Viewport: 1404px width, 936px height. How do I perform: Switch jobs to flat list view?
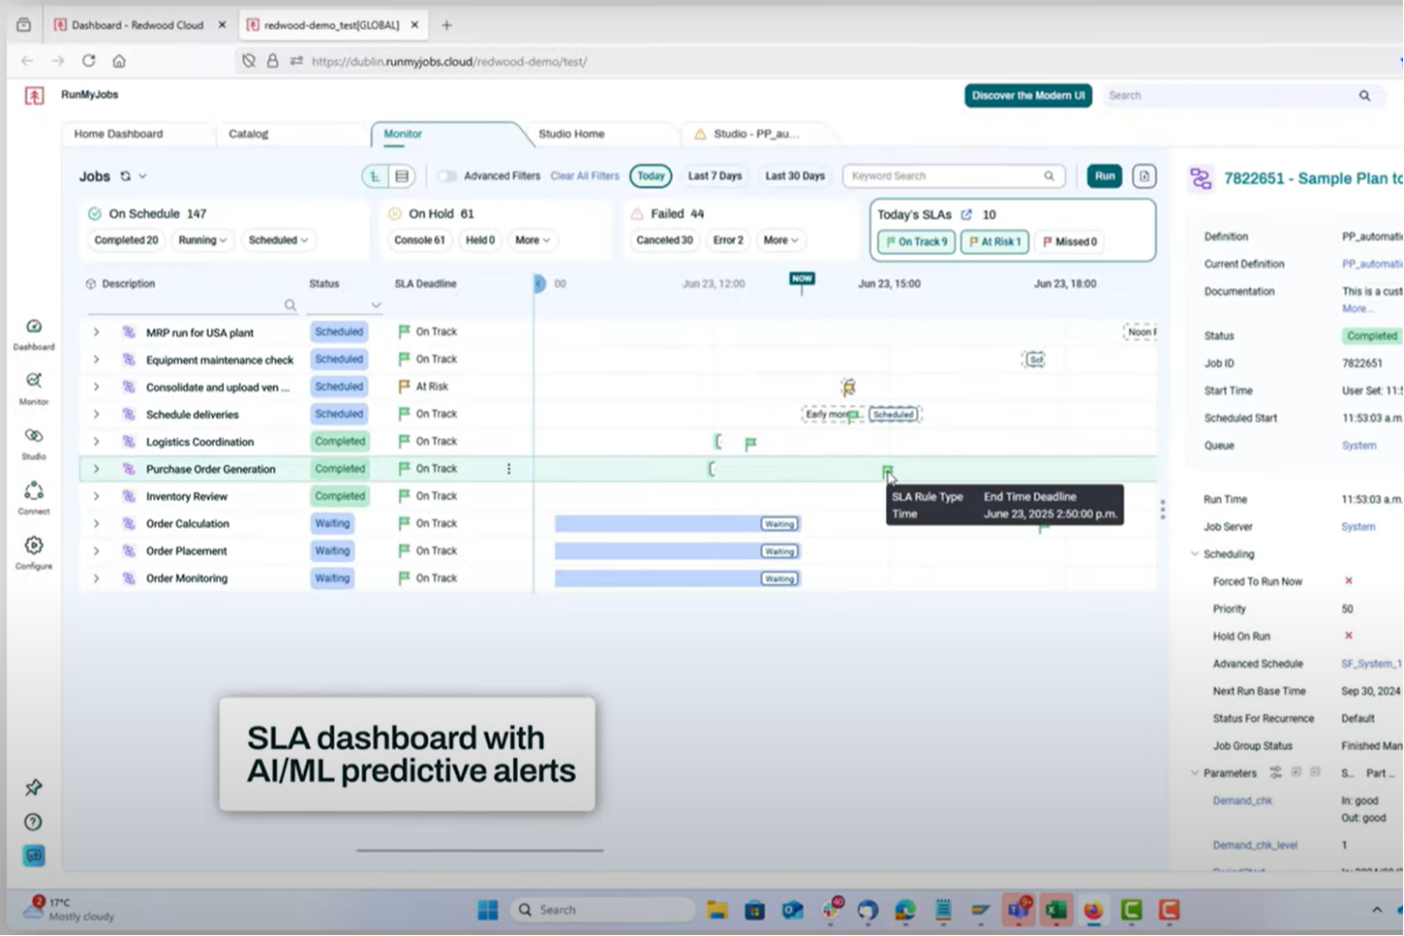(402, 175)
